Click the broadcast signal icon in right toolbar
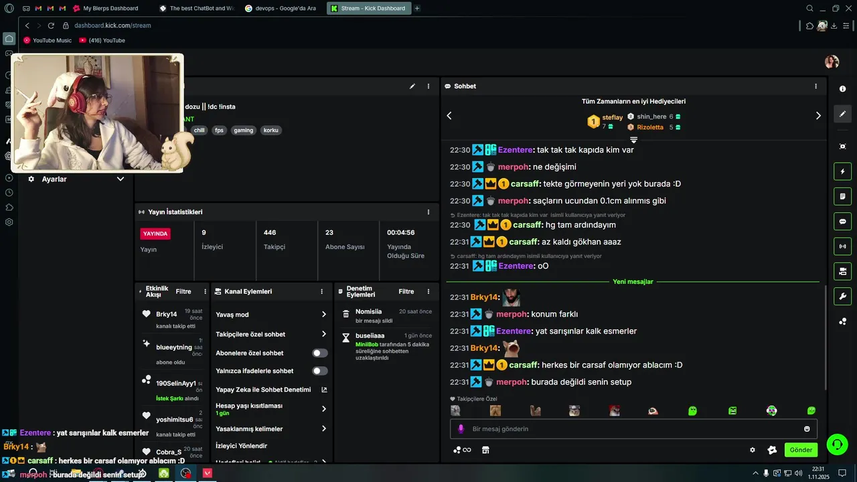Viewport: 857px width, 482px height. (842, 246)
